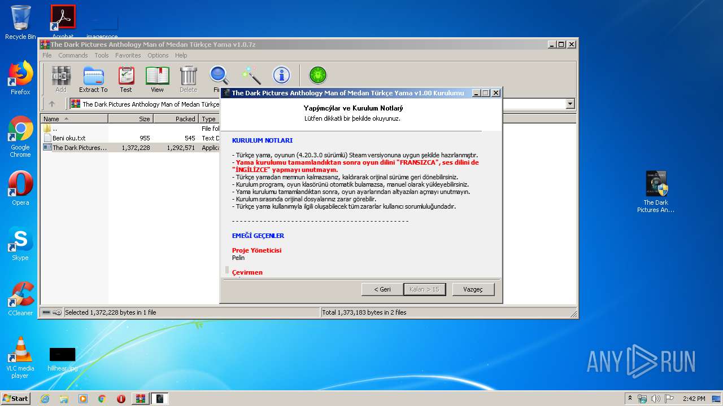Click the Delete trash icon in WinRAR
723x406 pixels.
point(188,80)
